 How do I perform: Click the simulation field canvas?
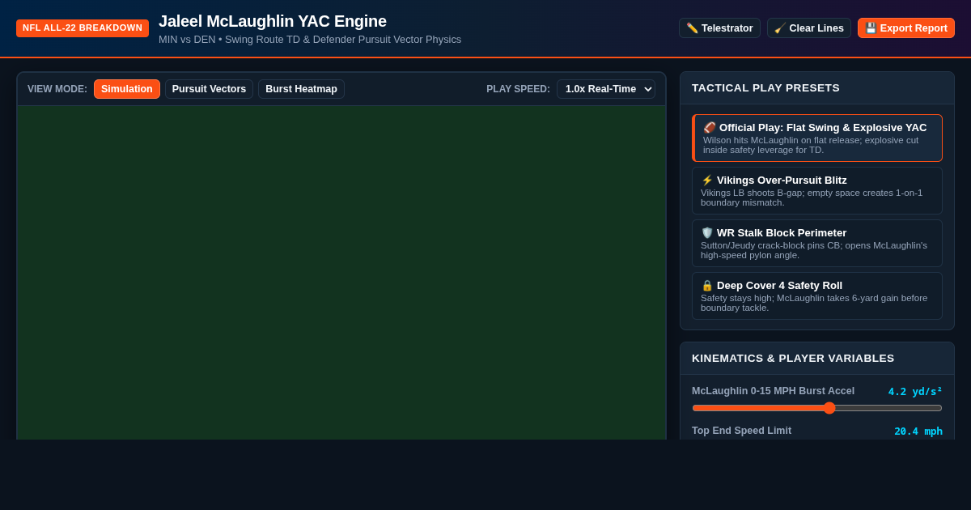pos(341,273)
